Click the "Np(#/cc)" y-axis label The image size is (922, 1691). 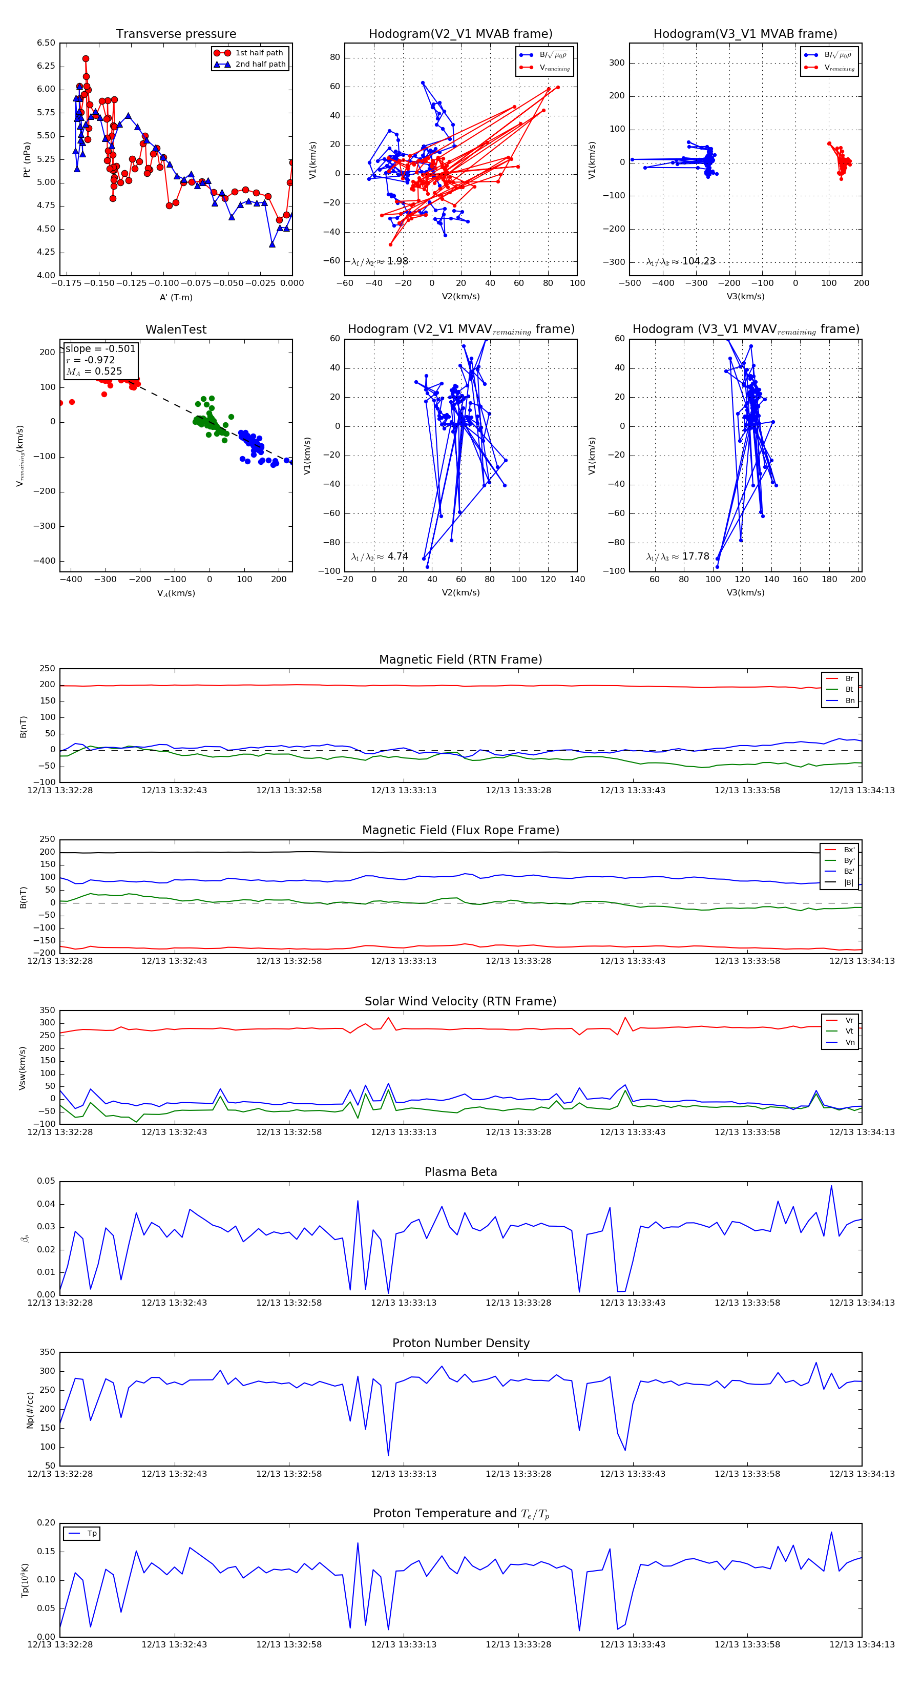30,1410
